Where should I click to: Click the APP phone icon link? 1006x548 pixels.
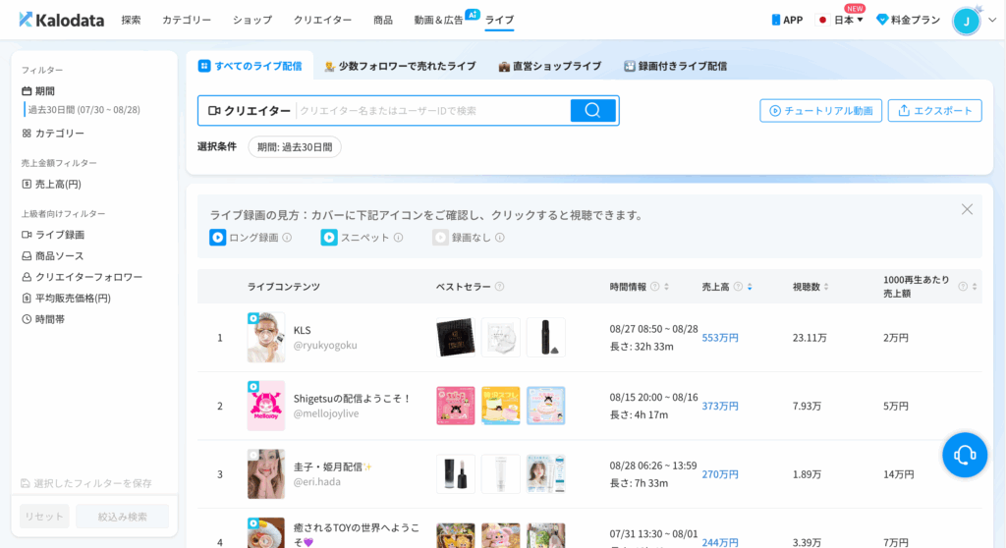(787, 20)
